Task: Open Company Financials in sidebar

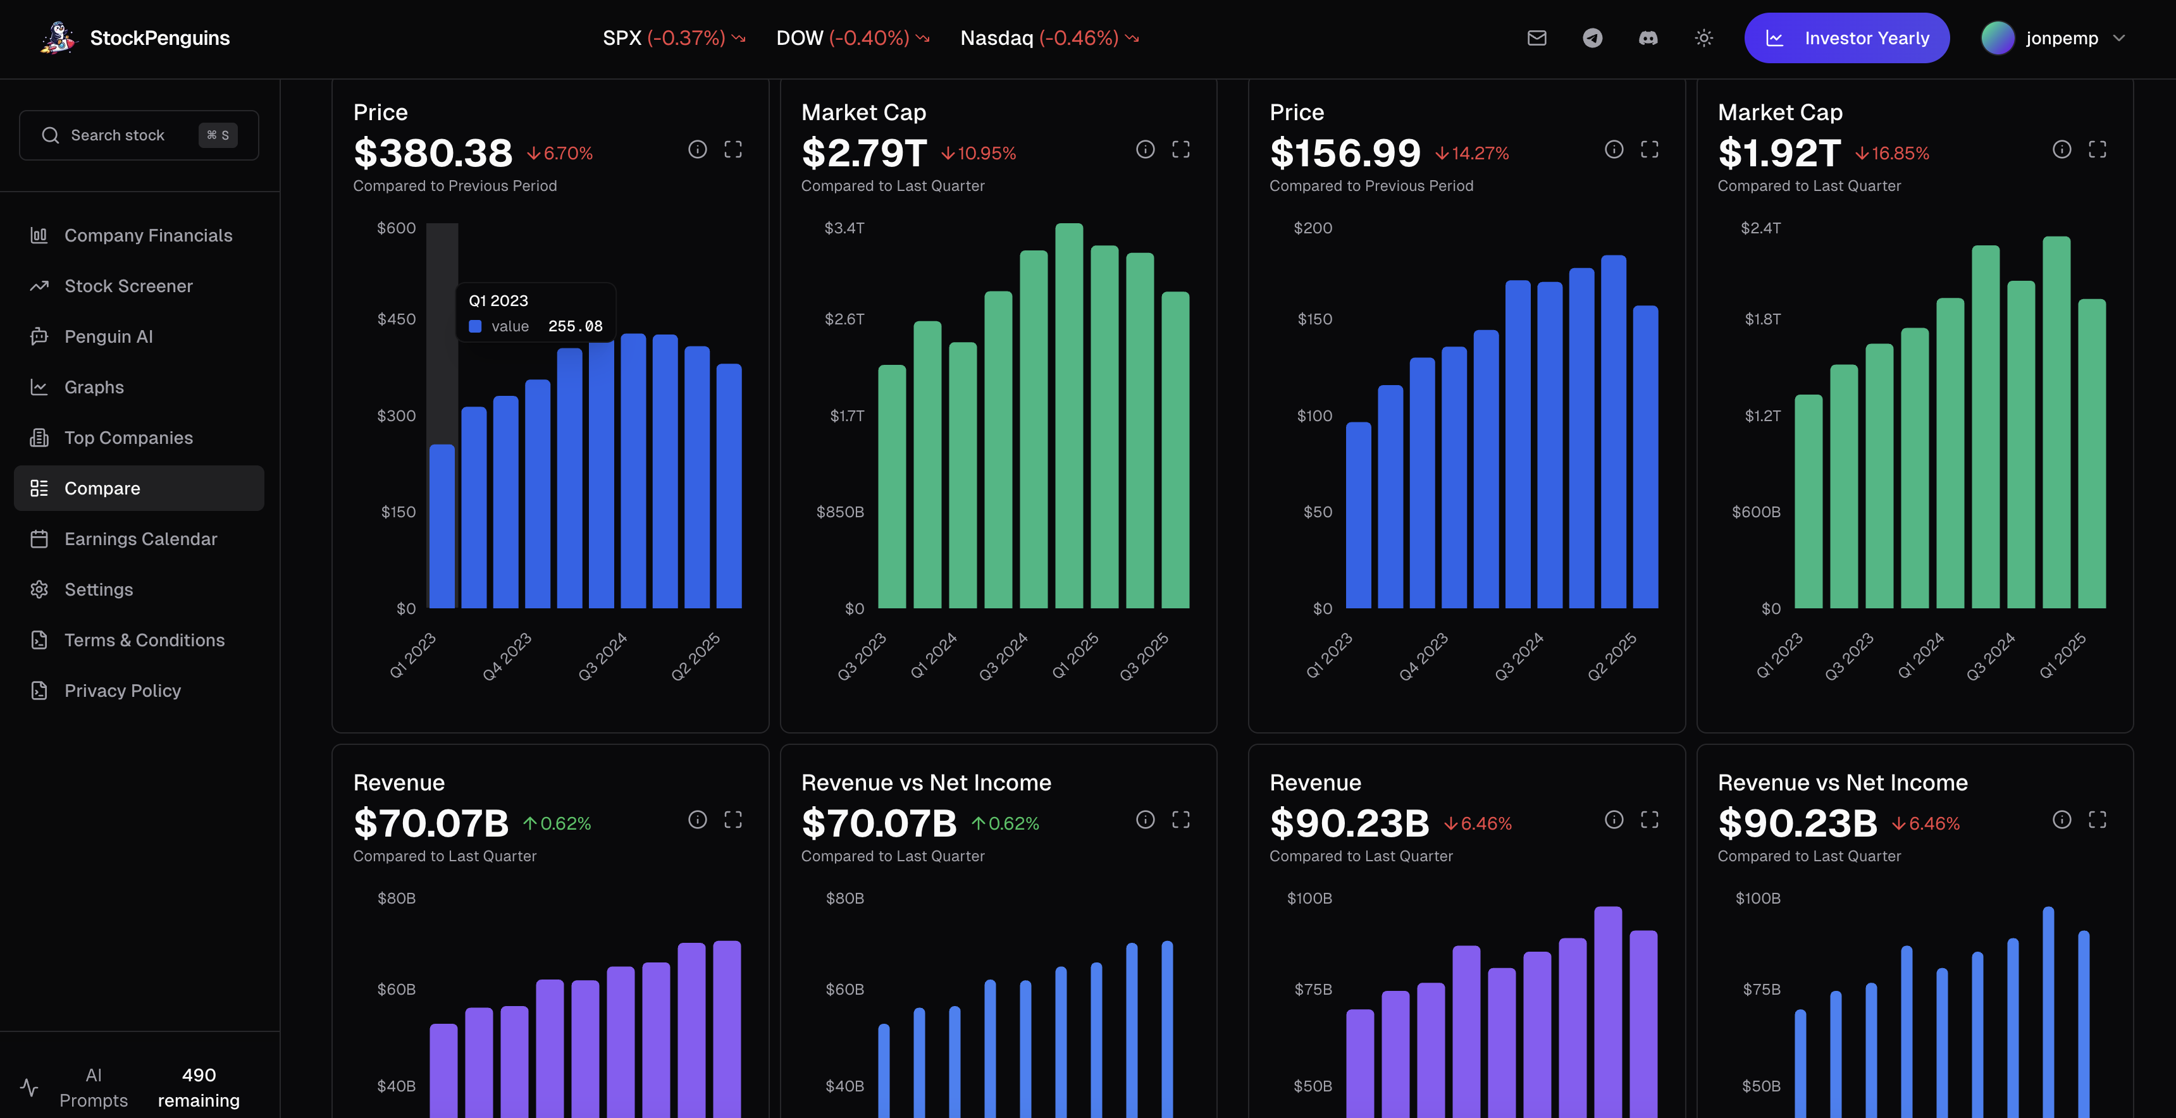Action: click(x=148, y=236)
